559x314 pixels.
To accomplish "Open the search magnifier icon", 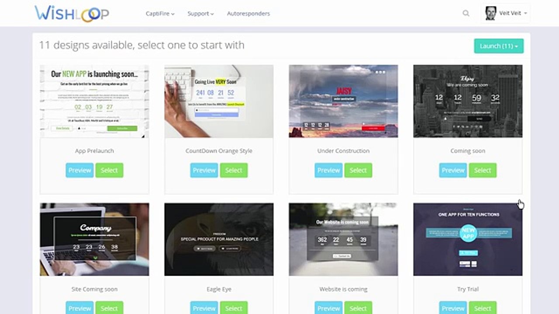I will click(x=466, y=14).
